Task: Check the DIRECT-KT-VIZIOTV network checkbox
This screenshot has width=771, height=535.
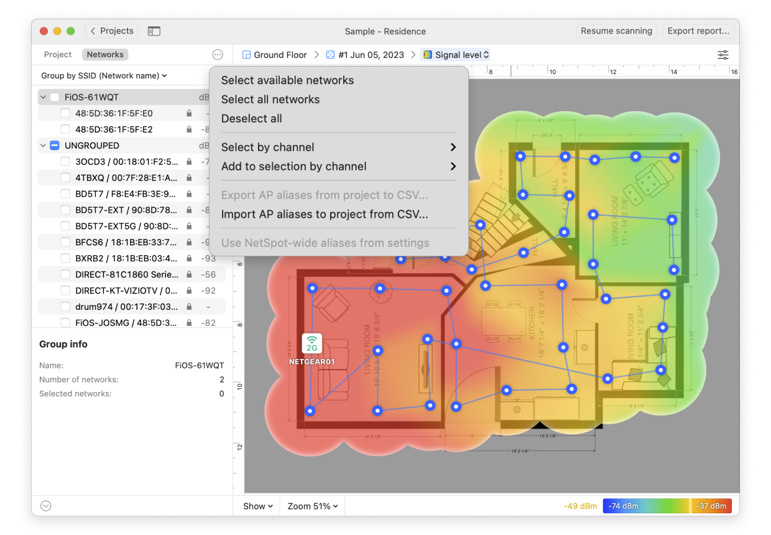Action: (x=65, y=291)
